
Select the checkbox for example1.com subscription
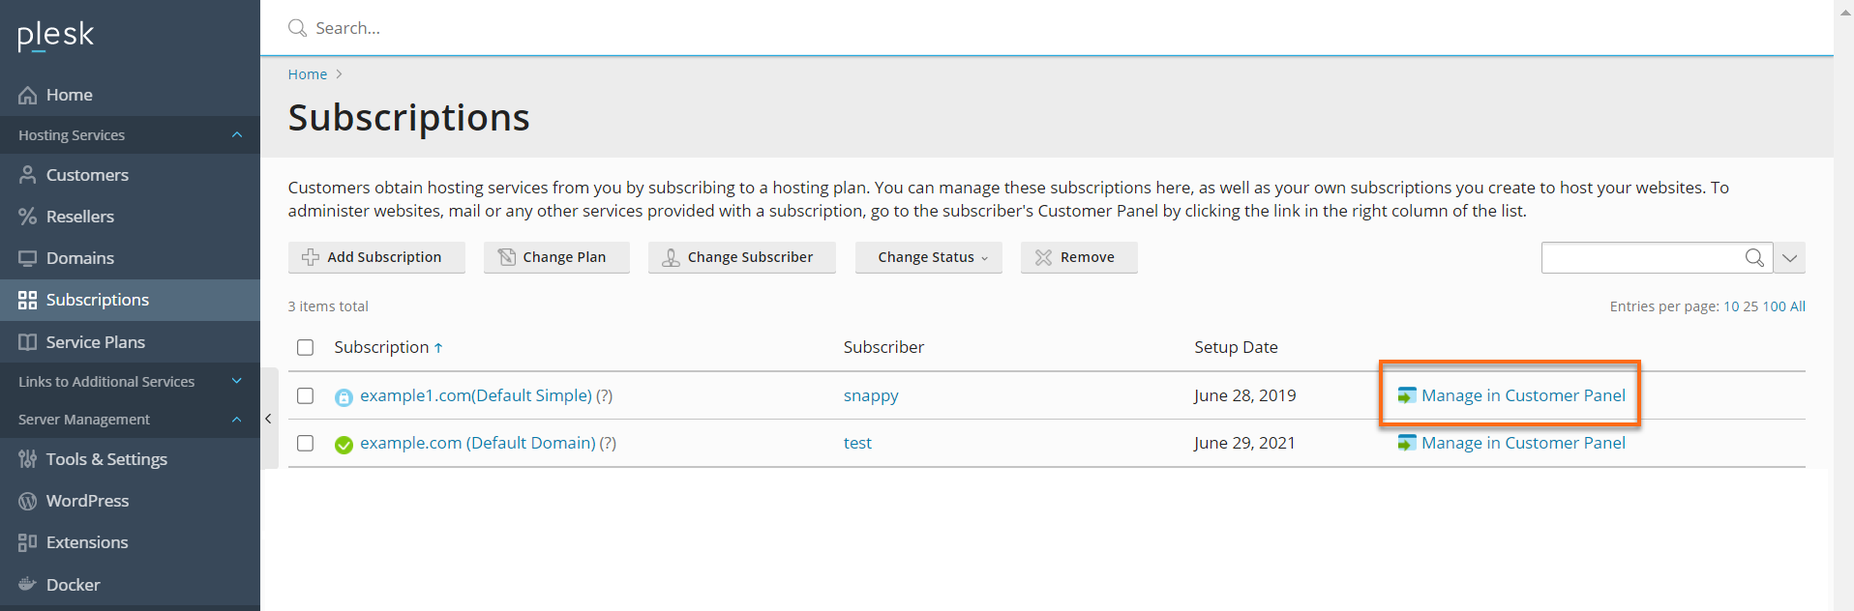click(x=305, y=395)
